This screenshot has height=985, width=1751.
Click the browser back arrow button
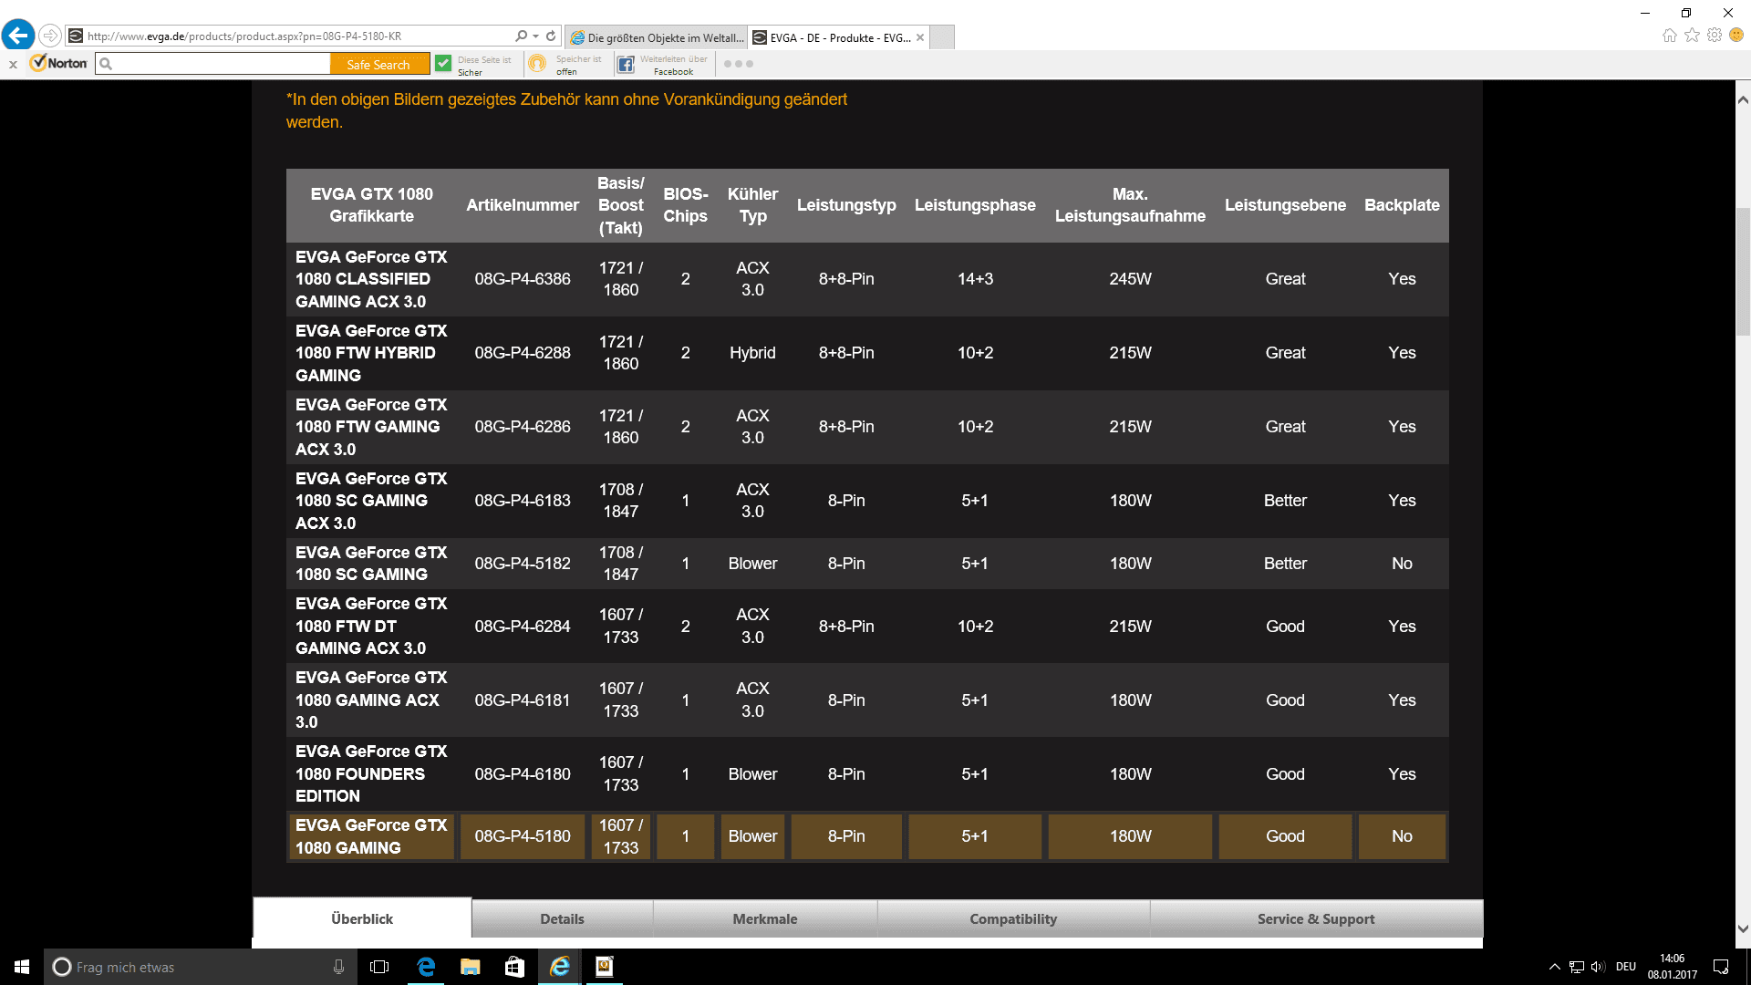[x=18, y=36]
